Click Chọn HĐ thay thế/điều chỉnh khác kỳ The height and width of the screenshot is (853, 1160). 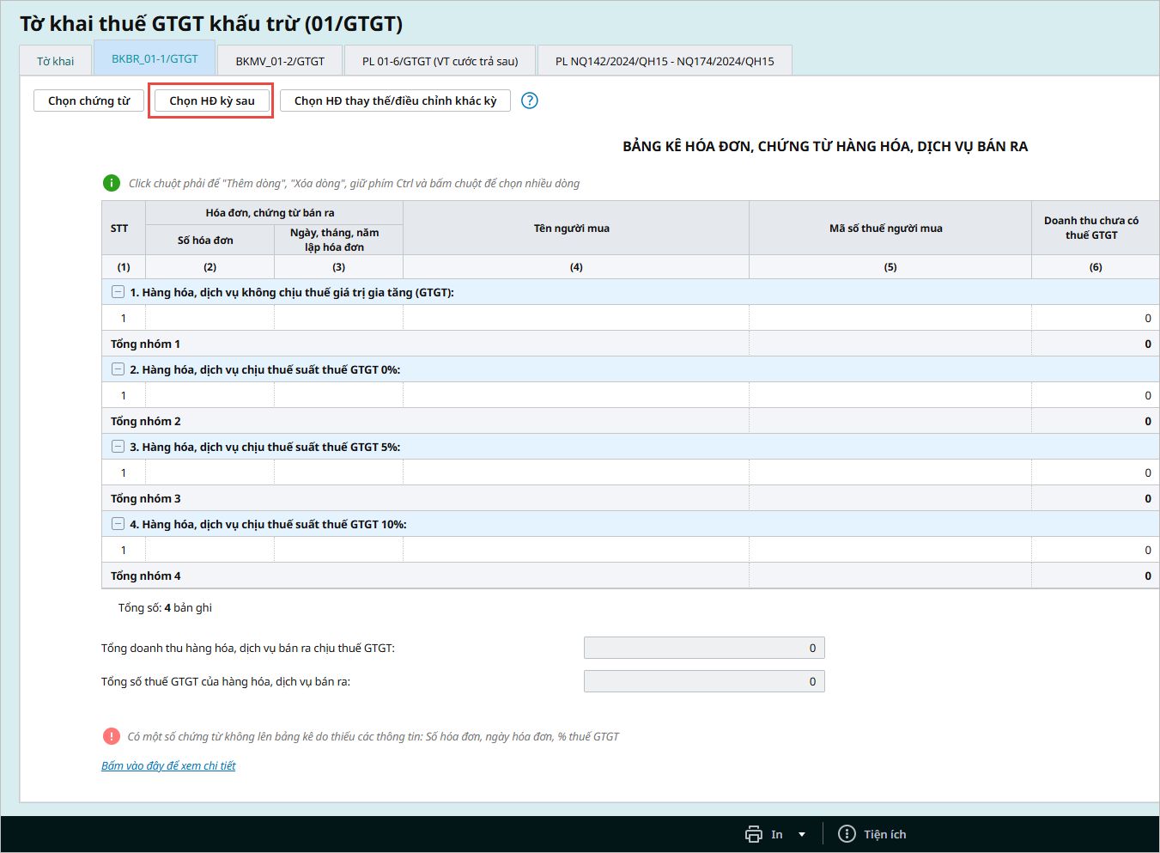click(x=395, y=101)
